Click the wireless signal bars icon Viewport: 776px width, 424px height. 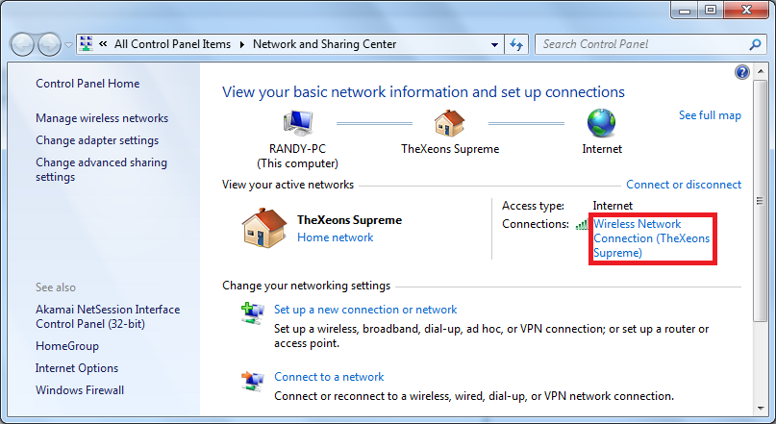[x=582, y=225]
